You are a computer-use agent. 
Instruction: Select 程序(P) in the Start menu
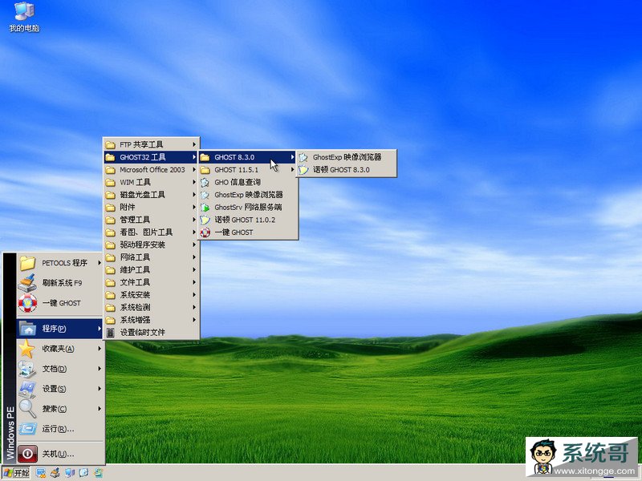[x=59, y=329]
